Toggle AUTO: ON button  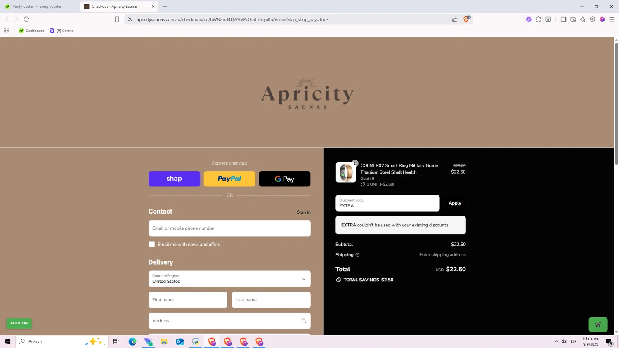pyautogui.click(x=19, y=323)
